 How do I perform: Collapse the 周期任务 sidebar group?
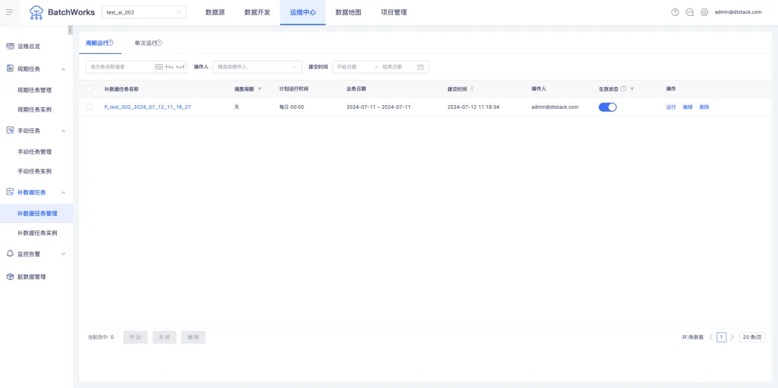click(63, 69)
